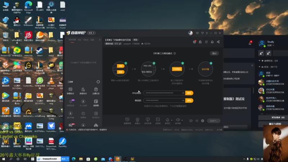Reveal hidden rtmp address with eye icon
288x162 pixels.
point(183,93)
